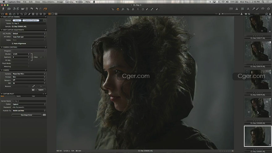The height and width of the screenshot is (153, 272).
Task: Open the Window menu
Action: pos(79,2)
